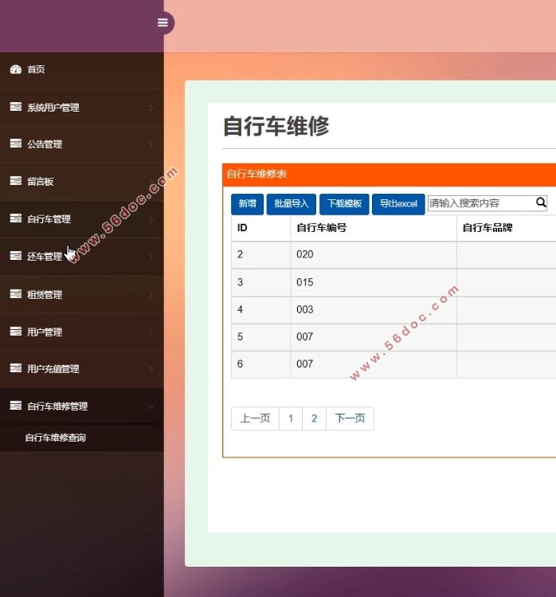Select the 自行车维修查询 submenu entry
Screen dimensions: 556x597
pyautogui.click(x=55, y=438)
